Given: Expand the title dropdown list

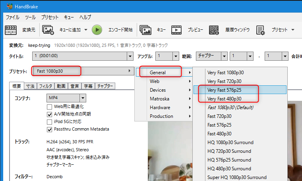Looking at the screenshot, I should [x=130, y=56].
